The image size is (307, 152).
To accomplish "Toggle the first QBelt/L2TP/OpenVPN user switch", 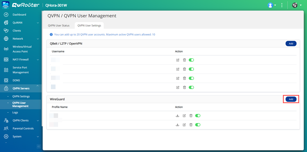I will (x=191, y=60).
